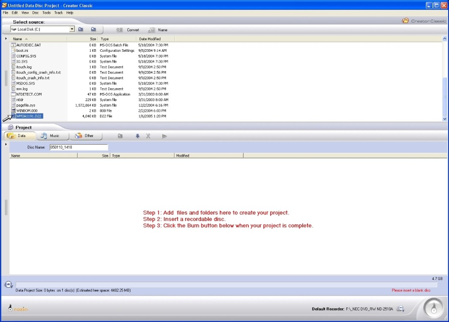
Task: Click the Convert toolbar icon
Action: [x=119, y=30]
